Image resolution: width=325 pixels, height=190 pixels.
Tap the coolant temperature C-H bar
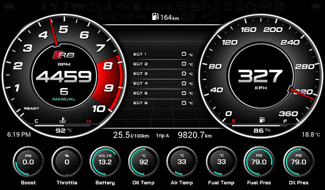63,126
